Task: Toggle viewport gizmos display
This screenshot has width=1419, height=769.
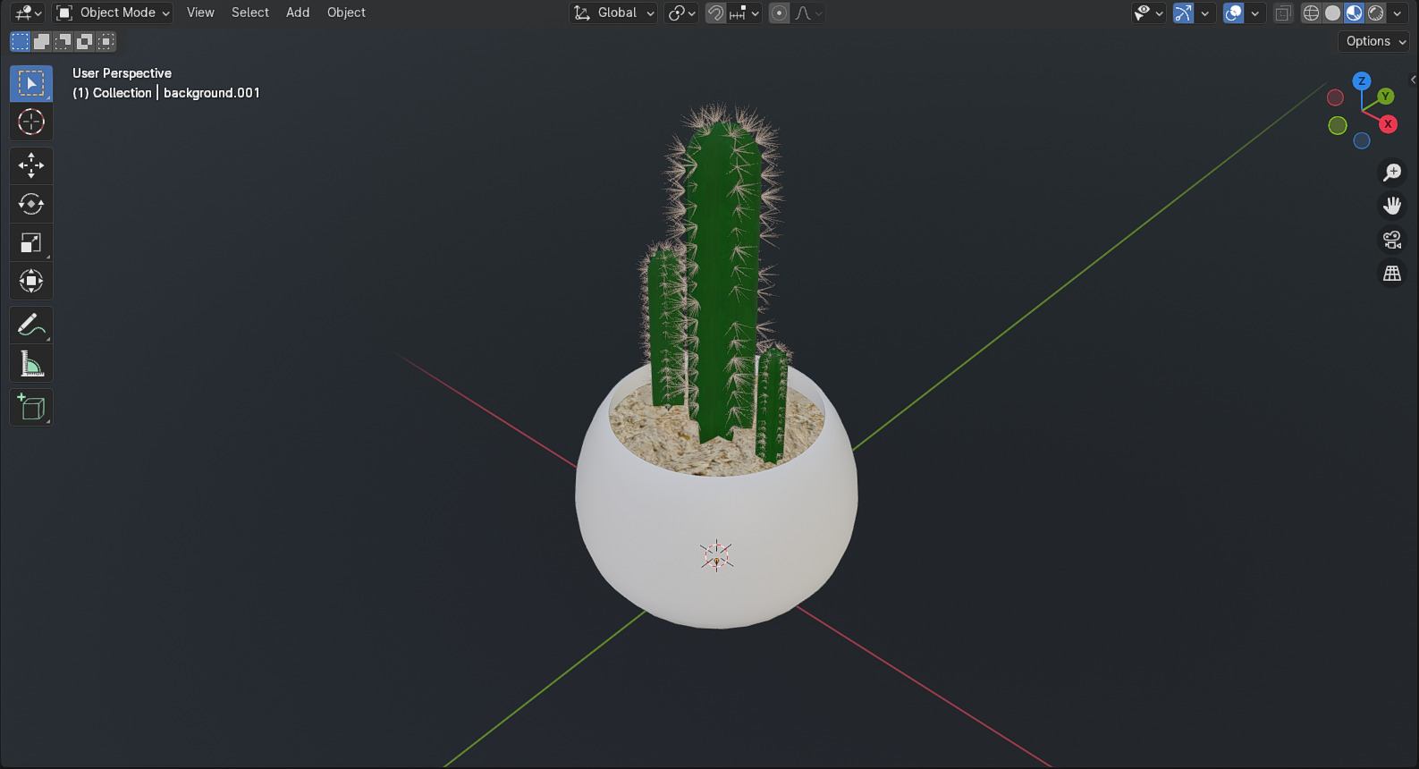Action: (x=1183, y=13)
